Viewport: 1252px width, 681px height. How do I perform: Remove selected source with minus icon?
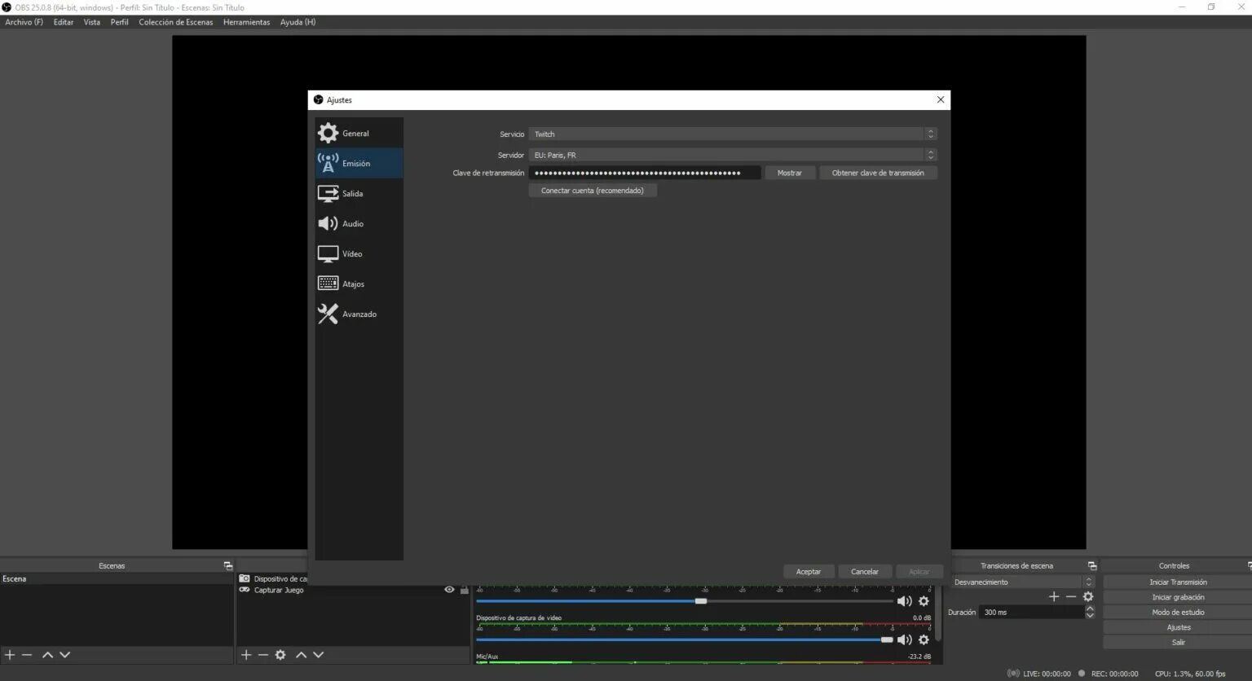263,655
